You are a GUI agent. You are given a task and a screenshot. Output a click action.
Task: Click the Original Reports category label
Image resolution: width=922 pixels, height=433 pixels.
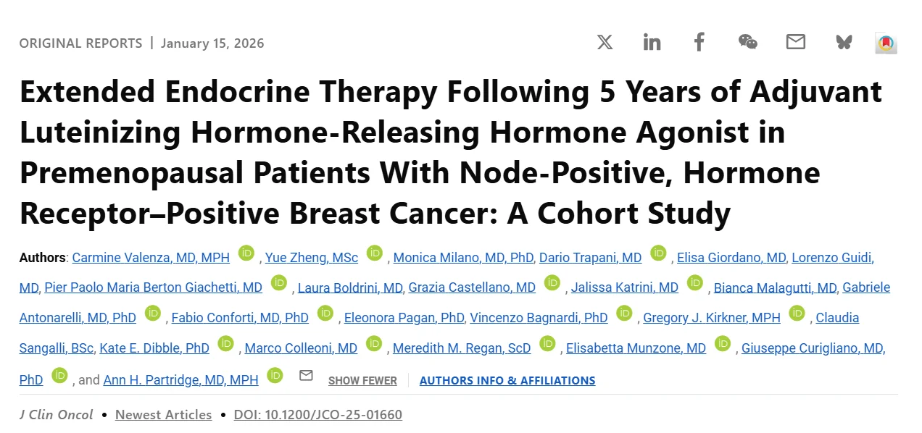[80, 43]
